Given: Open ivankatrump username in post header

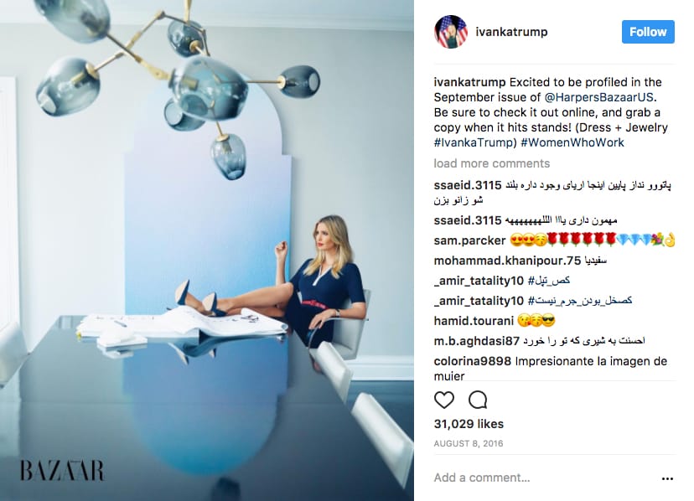Looking at the screenshot, I should click(x=511, y=32).
